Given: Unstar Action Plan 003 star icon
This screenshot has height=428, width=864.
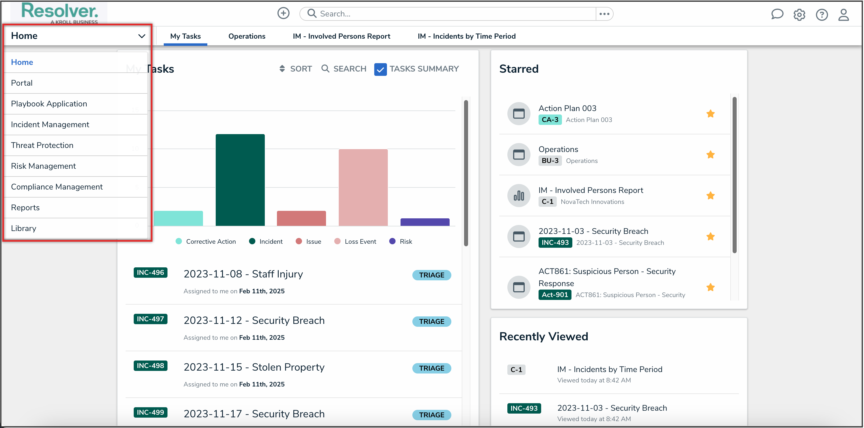Looking at the screenshot, I should tap(710, 114).
